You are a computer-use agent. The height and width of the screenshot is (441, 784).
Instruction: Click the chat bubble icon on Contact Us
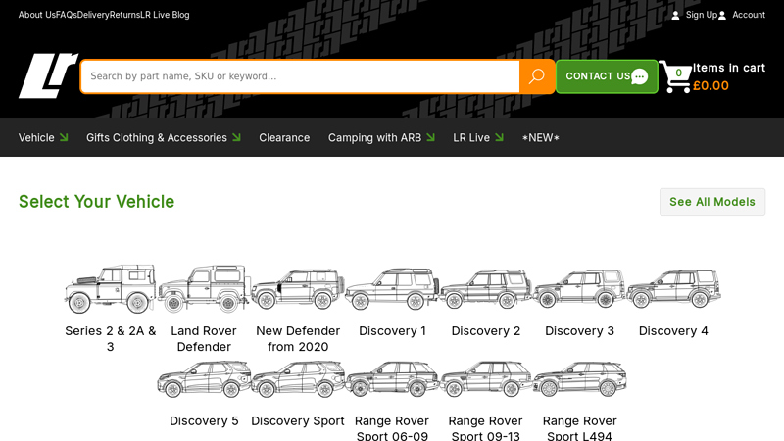tap(640, 76)
